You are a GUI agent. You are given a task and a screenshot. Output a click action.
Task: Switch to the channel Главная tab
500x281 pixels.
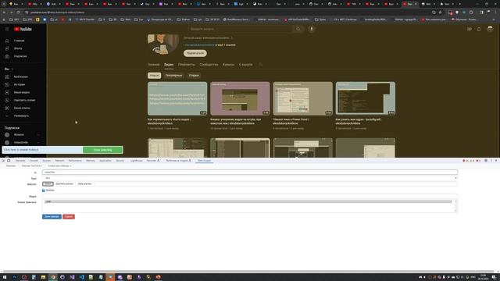tap(153, 65)
